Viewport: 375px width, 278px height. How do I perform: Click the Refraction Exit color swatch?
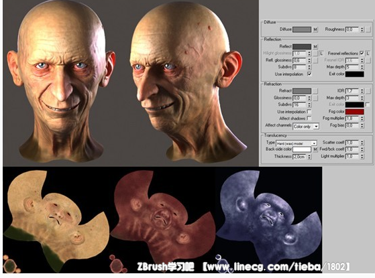coord(355,105)
